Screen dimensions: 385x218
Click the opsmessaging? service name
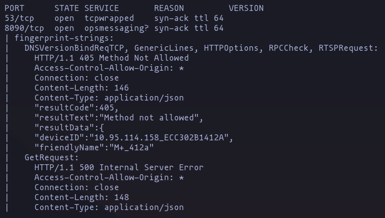(x=117, y=28)
